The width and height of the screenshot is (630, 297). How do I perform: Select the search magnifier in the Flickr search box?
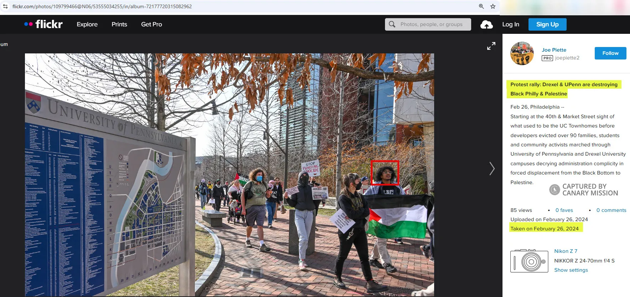pos(392,24)
